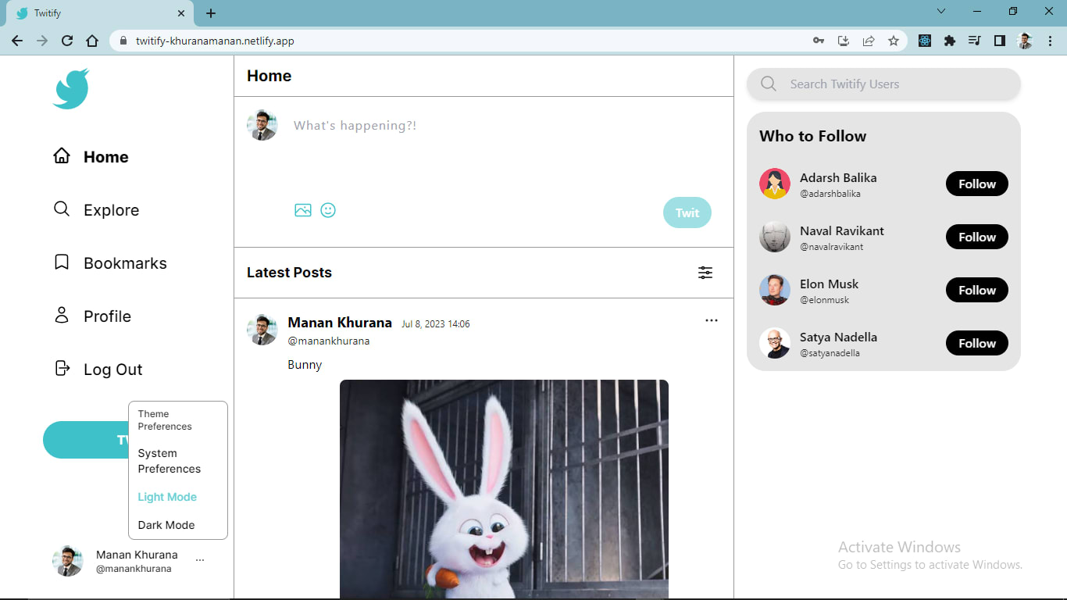Go back in browser history
This screenshot has width=1067, height=600.
(x=17, y=41)
